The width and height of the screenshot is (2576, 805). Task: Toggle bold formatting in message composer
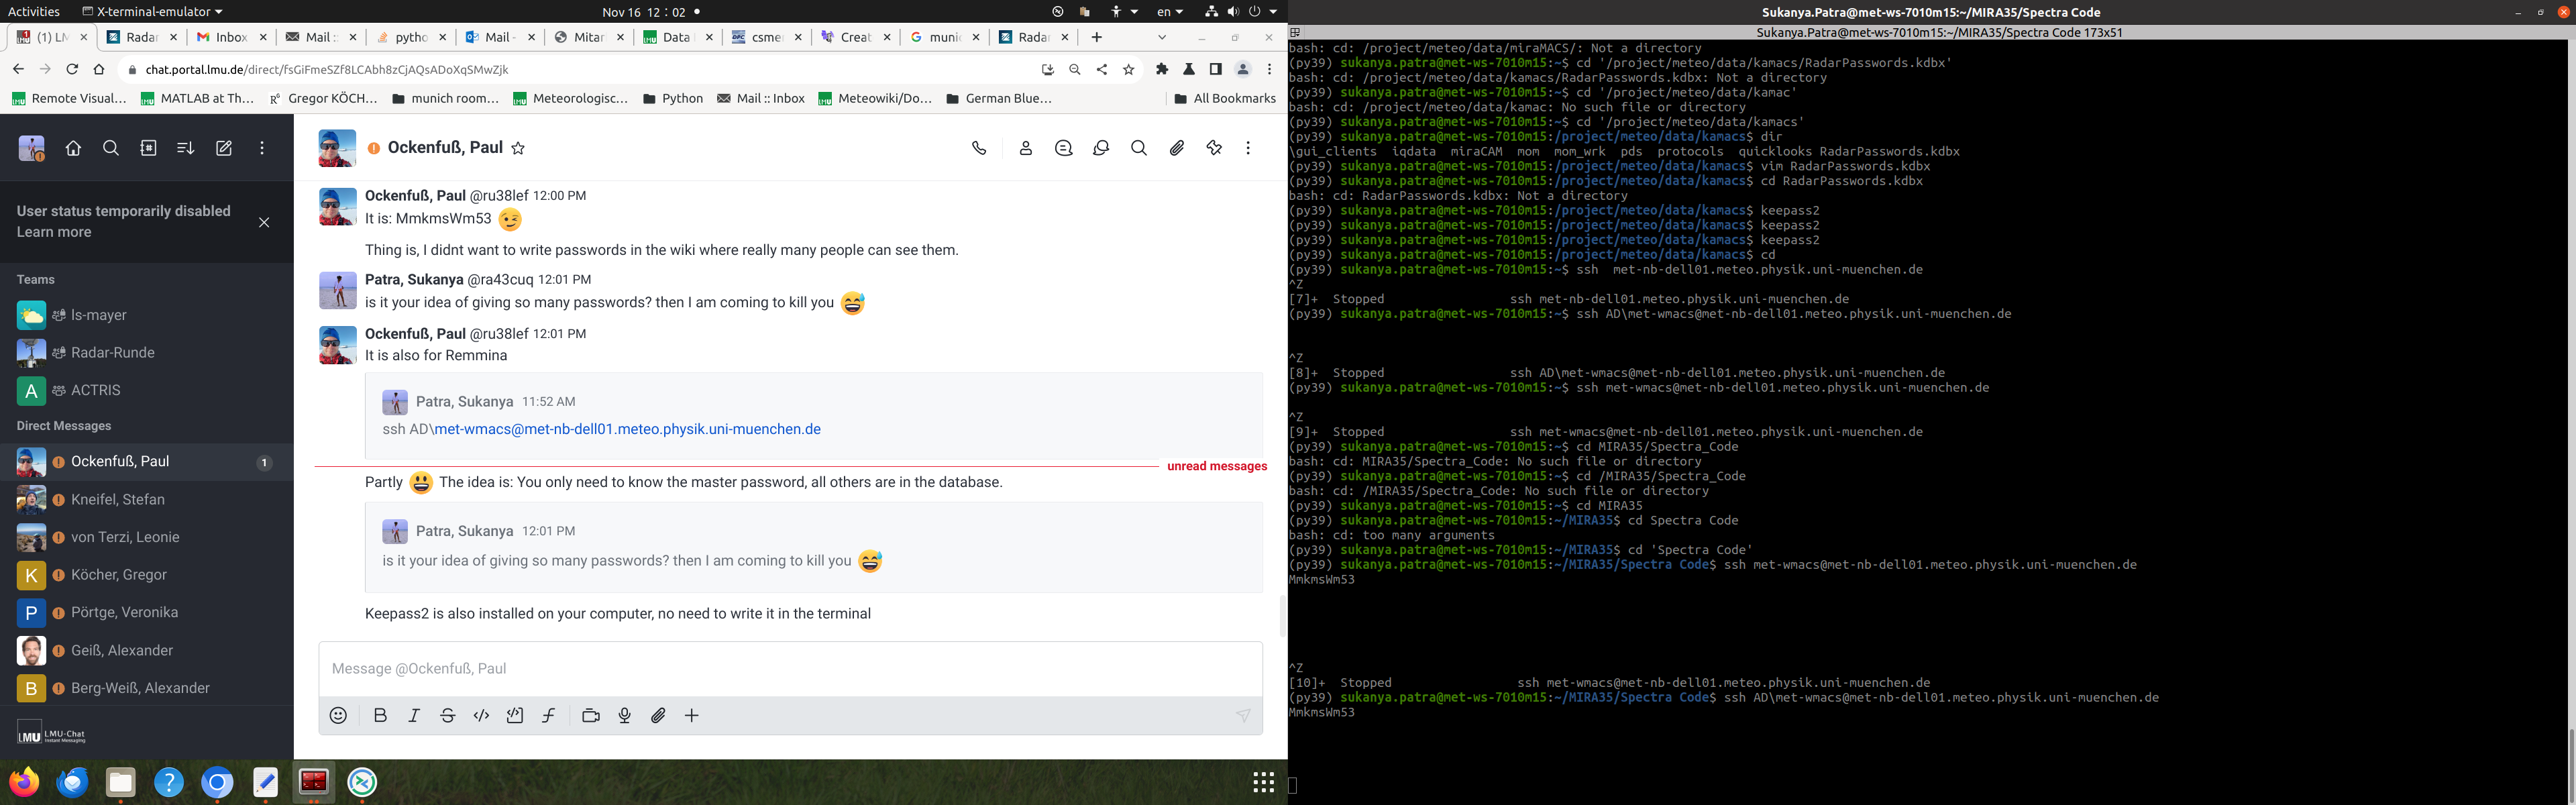pos(380,715)
